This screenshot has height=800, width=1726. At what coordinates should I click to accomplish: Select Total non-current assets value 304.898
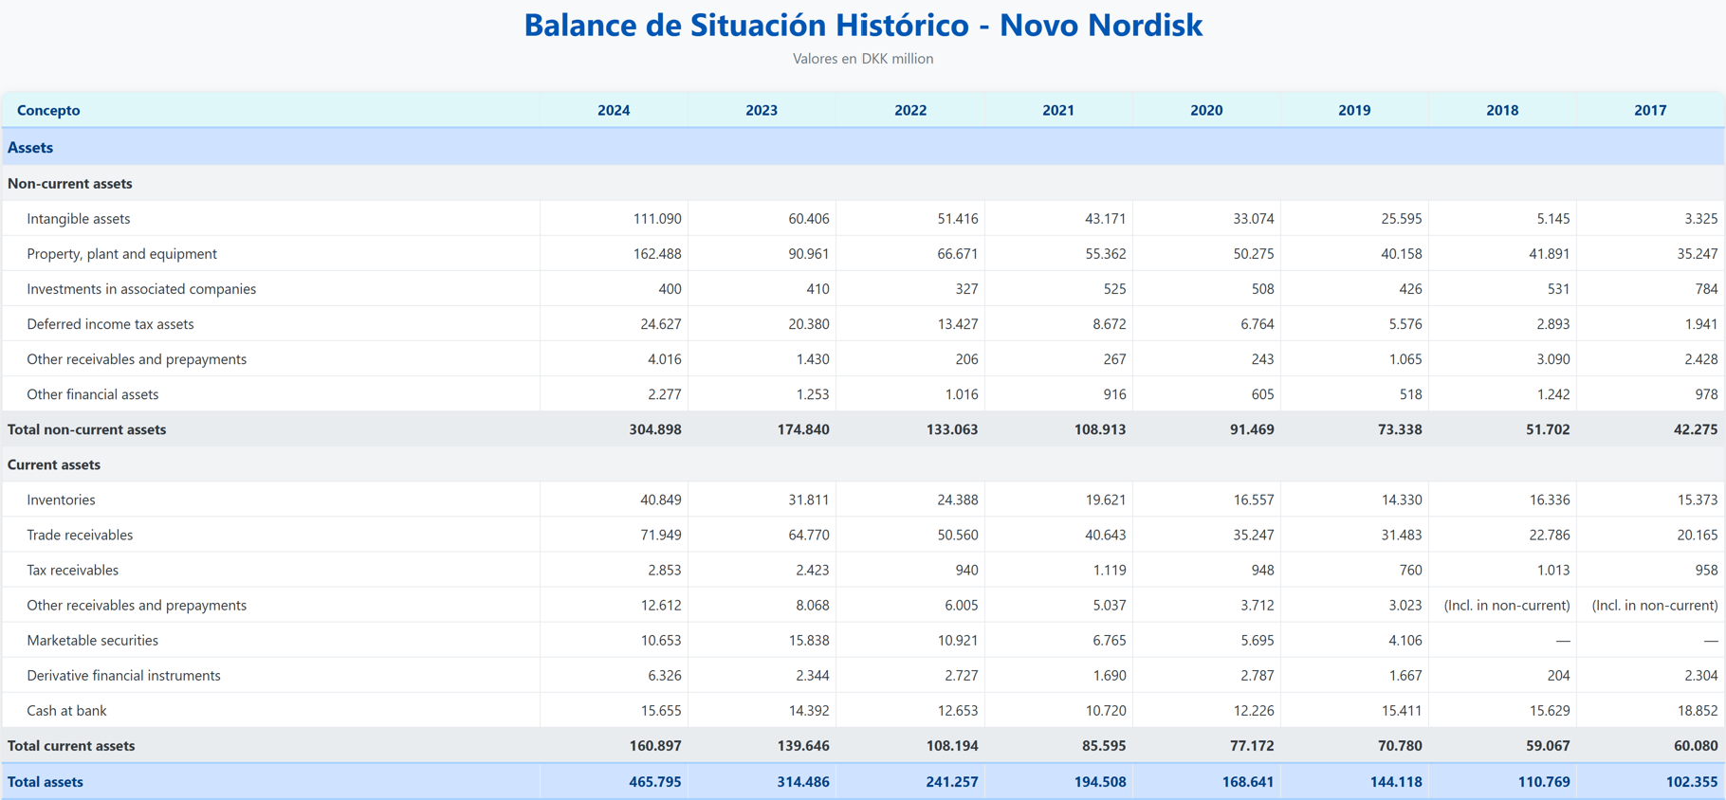pyautogui.click(x=655, y=428)
